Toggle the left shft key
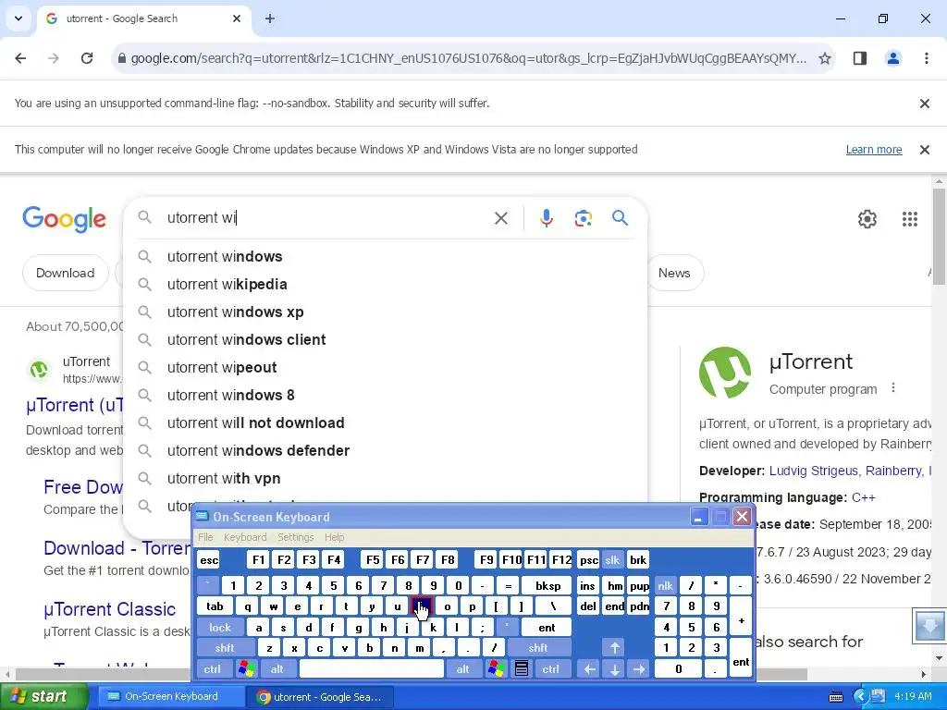Image resolution: width=947 pixels, height=710 pixels. (x=224, y=648)
